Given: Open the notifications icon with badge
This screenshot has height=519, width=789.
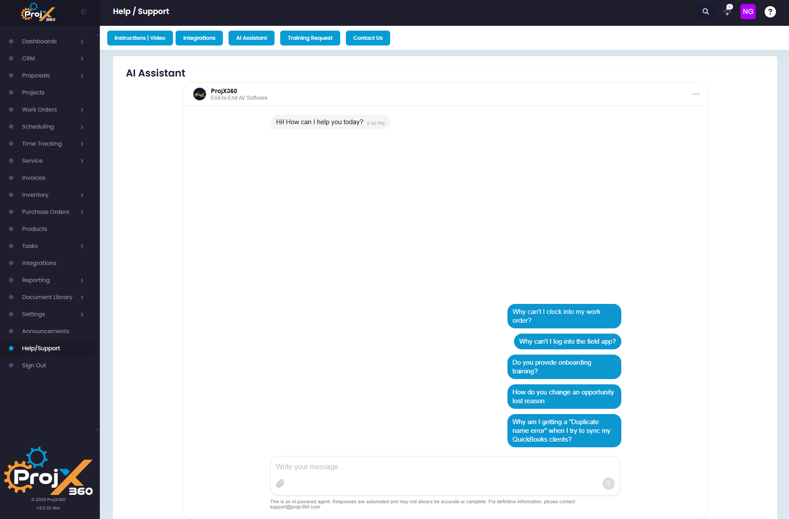Looking at the screenshot, I should click(728, 10).
